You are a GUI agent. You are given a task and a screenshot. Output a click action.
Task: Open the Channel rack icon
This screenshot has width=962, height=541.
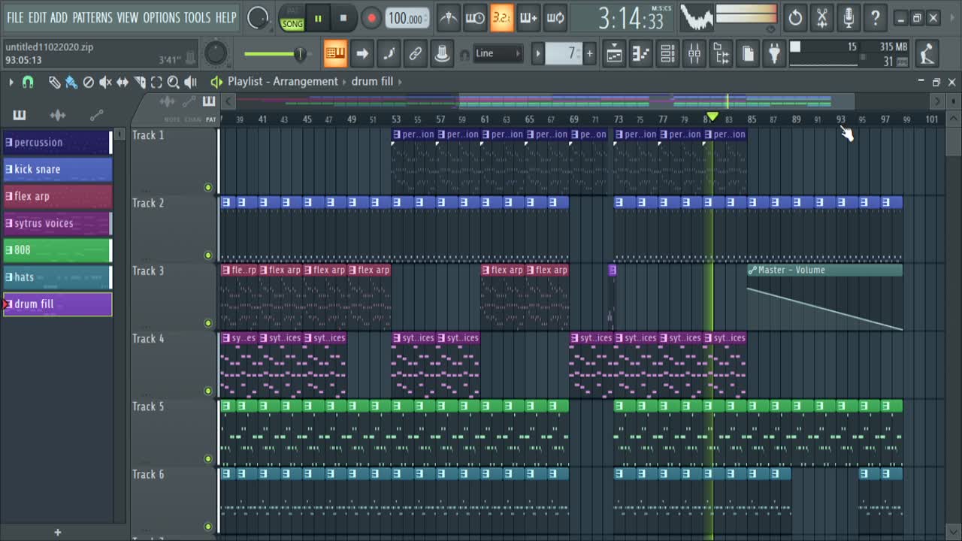(667, 53)
